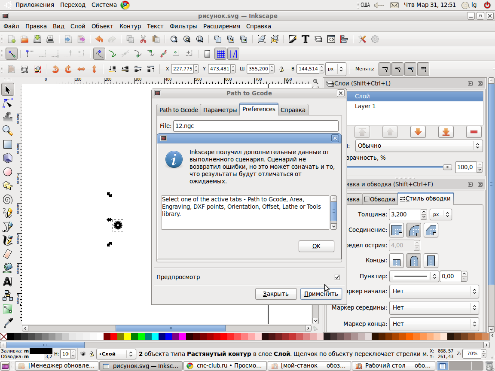The width and height of the screenshot is (495, 371).
Task: Click the Print document icon
Action: 50,39
